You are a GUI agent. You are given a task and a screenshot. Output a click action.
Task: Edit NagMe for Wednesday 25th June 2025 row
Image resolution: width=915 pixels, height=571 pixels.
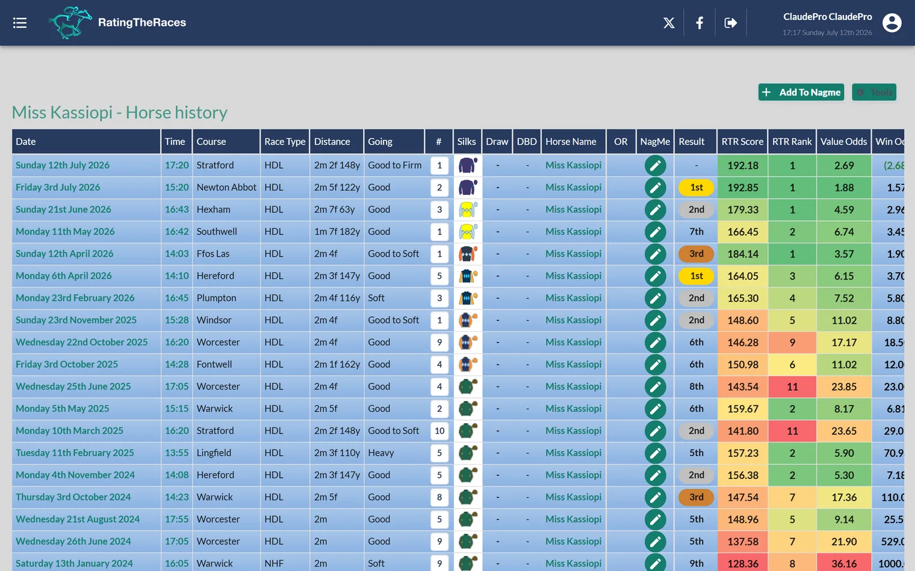655,386
